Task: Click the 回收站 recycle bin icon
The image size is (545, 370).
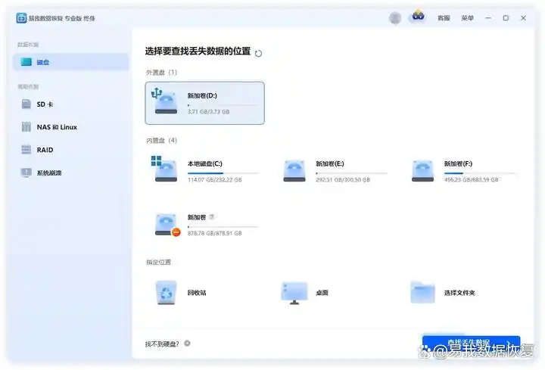Action: click(166, 293)
